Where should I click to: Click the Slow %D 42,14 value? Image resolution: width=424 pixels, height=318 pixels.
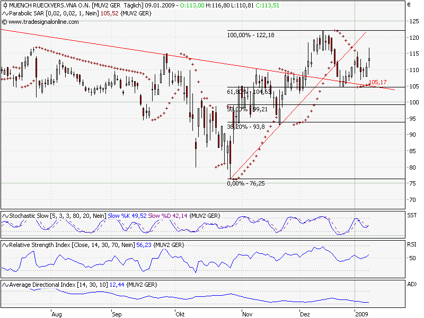167,216
